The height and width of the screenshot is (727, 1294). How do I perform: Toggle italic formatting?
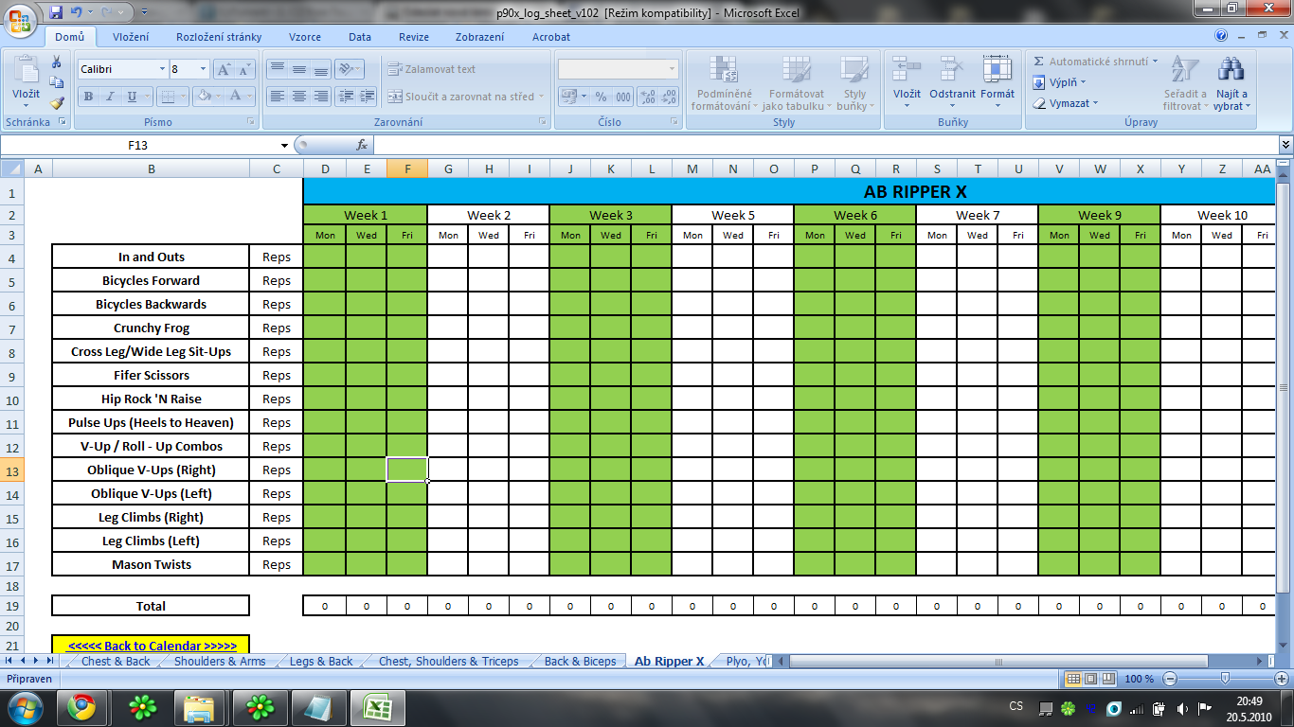110,97
